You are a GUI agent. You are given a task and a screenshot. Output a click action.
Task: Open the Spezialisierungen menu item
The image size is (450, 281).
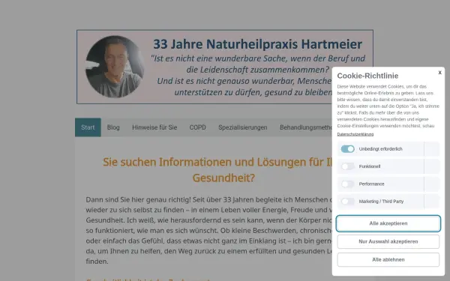(x=243, y=127)
